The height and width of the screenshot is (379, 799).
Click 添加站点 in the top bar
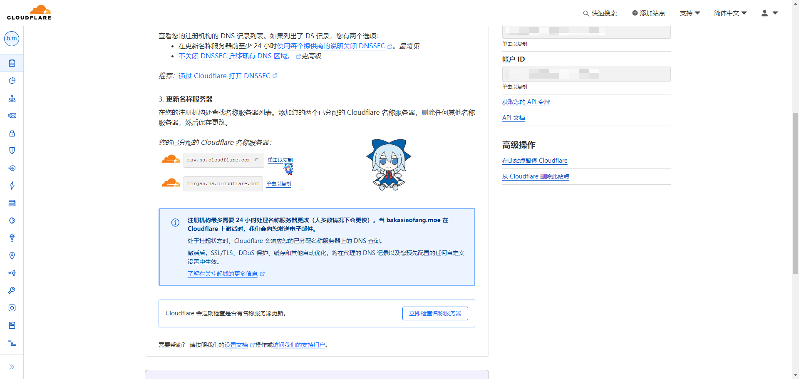point(648,13)
